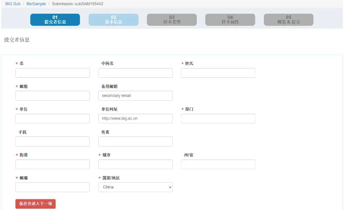Click the 保存并进入下一项 button
The image size is (344, 210).
[35, 203]
